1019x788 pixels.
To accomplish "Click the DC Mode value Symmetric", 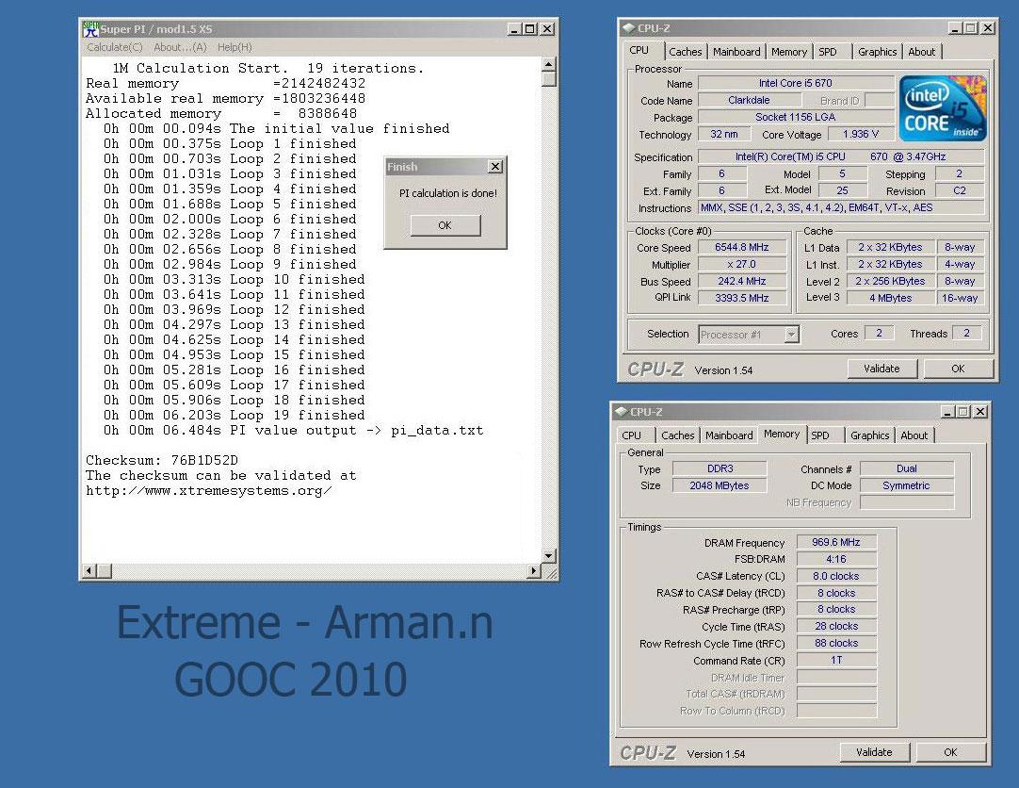I will coord(907,485).
